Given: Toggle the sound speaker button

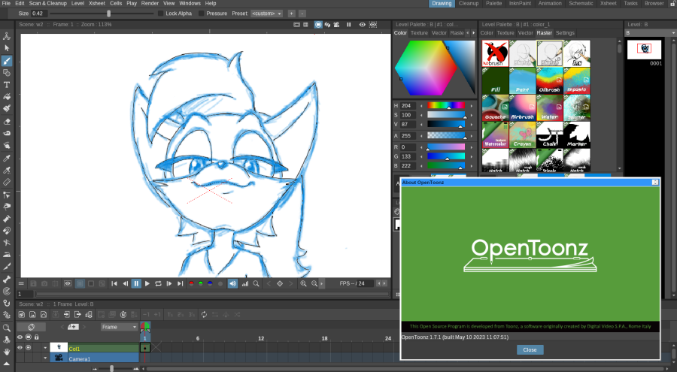Looking at the screenshot, I should coord(232,283).
